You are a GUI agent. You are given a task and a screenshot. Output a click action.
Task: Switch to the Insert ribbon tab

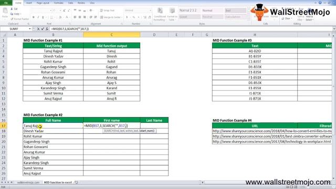29,3
